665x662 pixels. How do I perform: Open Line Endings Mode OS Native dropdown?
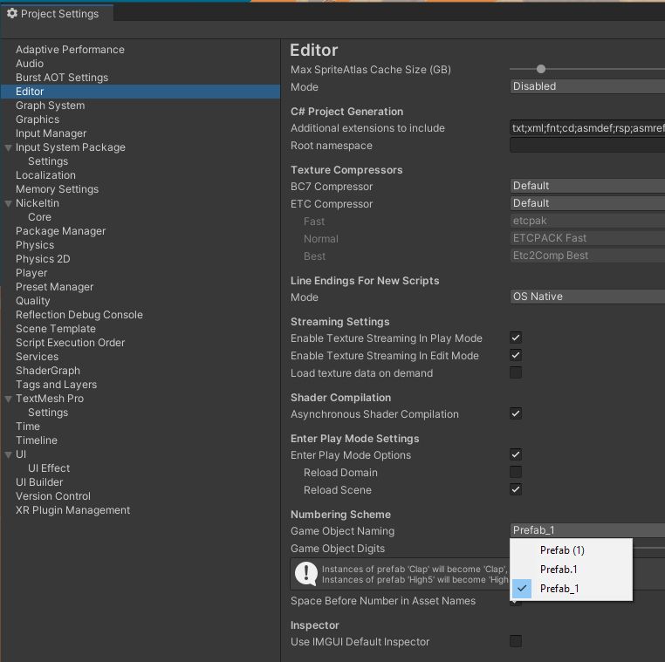pos(586,297)
